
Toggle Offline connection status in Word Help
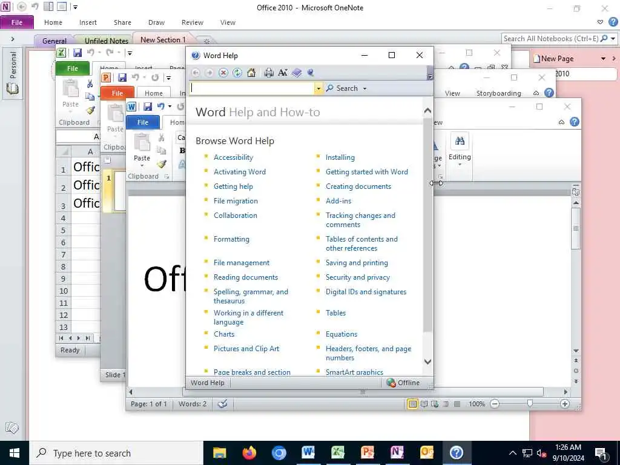[403, 383]
